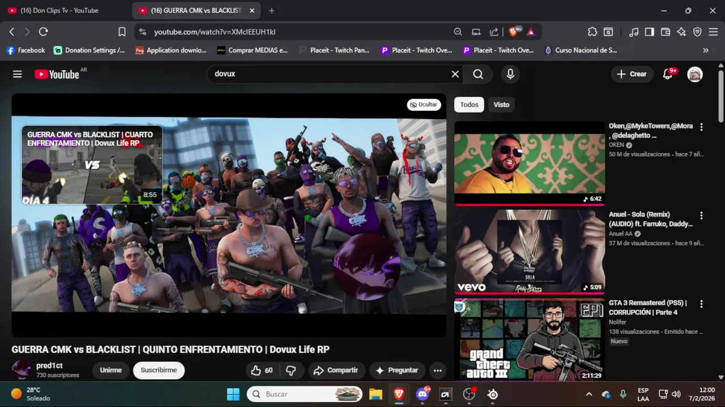Screen dimensions: 725x407
Task: Open GTA 3 Remastered video thumbnail
Action: [x=530, y=339]
